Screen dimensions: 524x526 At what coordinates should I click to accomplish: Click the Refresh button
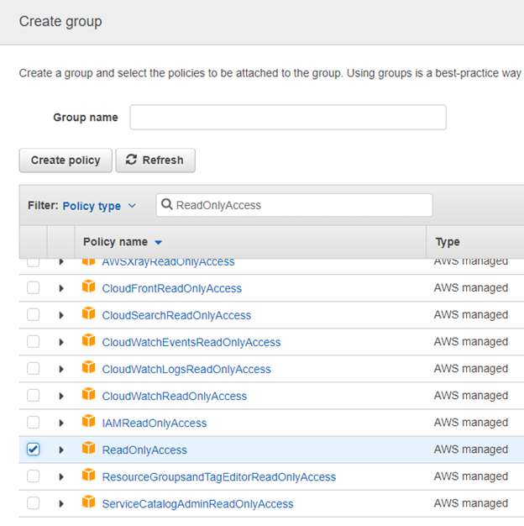[x=155, y=160]
